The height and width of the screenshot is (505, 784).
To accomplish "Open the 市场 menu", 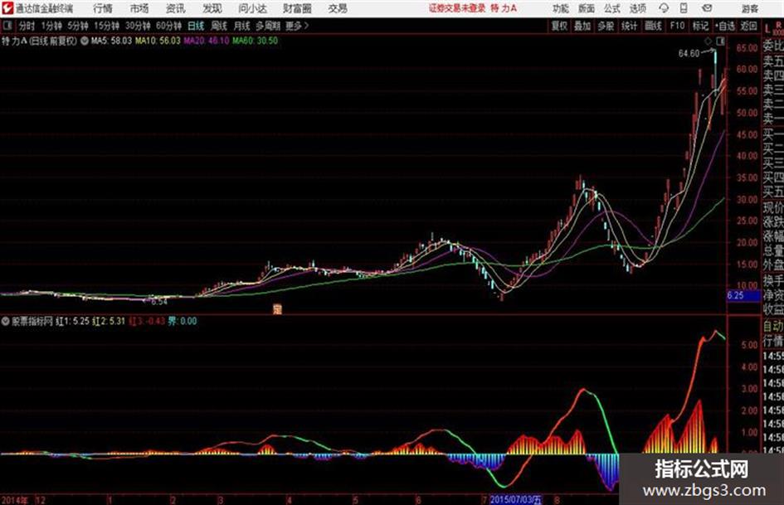I will click(x=139, y=8).
